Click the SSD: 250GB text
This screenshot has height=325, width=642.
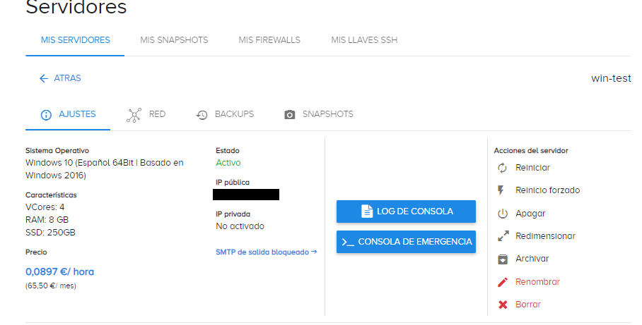pyautogui.click(x=50, y=233)
